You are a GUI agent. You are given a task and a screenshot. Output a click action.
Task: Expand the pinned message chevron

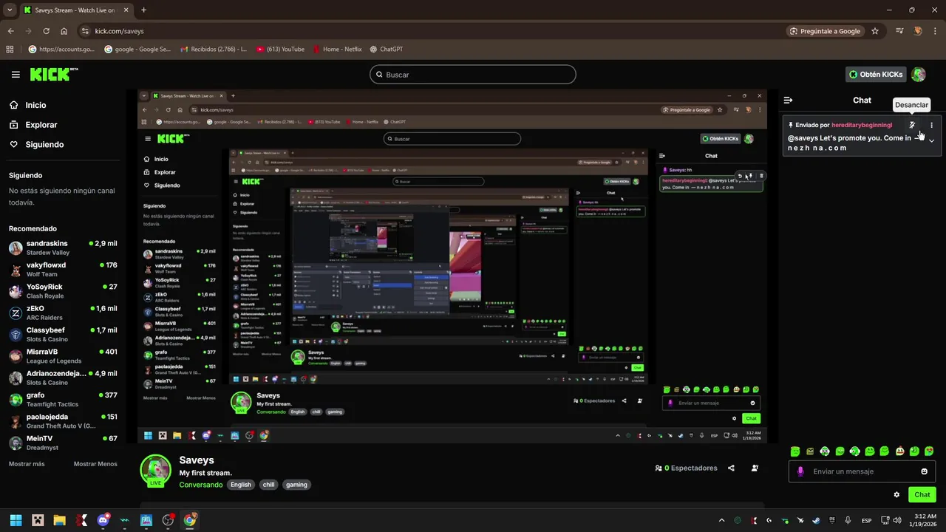(x=931, y=140)
